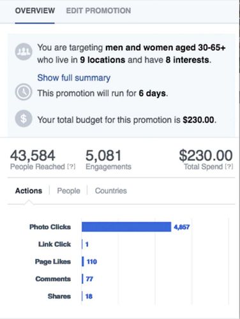Click the $230.00 Total Spend figure
Screen dimensions: 240x319
point(206,156)
